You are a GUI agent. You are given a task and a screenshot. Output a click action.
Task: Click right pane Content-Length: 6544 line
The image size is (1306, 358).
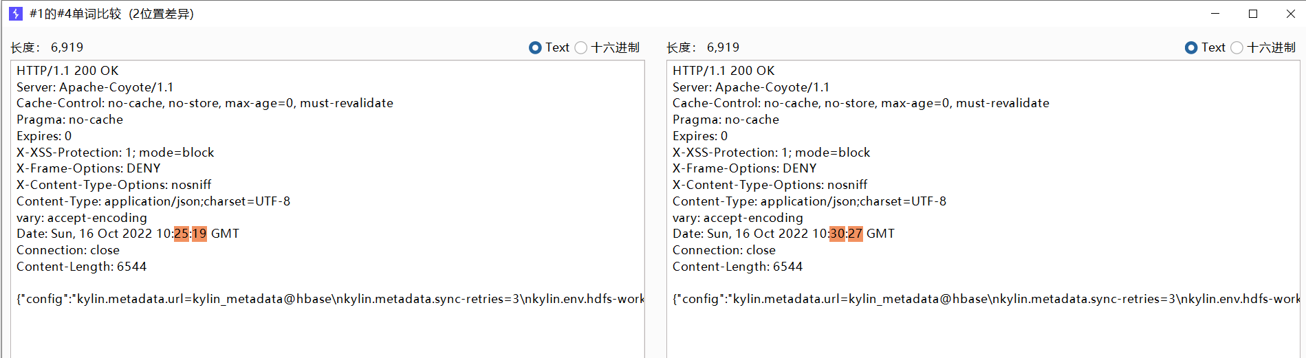pos(737,267)
